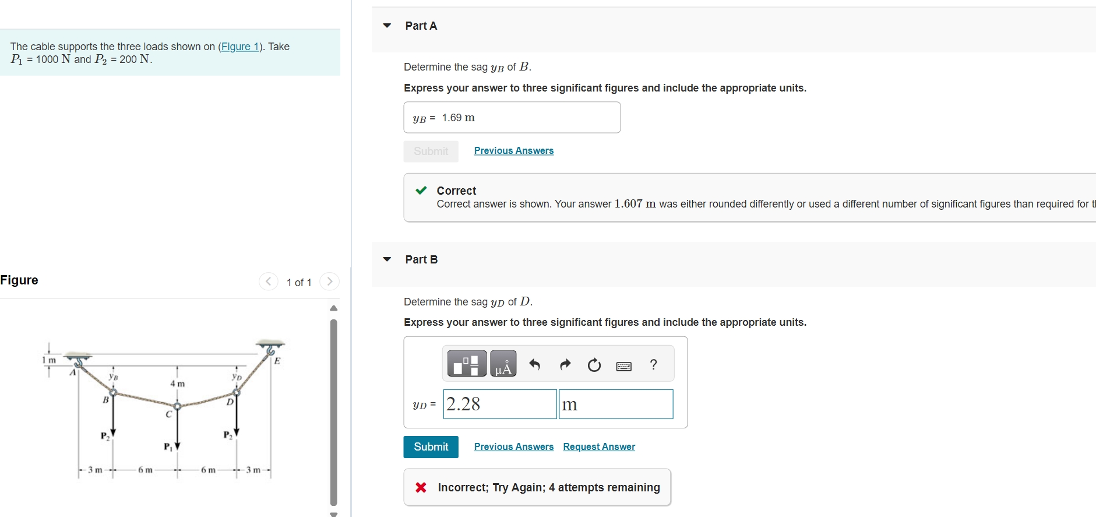Open help question mark icon
1096x517 pixels.
tap(654, 365)
